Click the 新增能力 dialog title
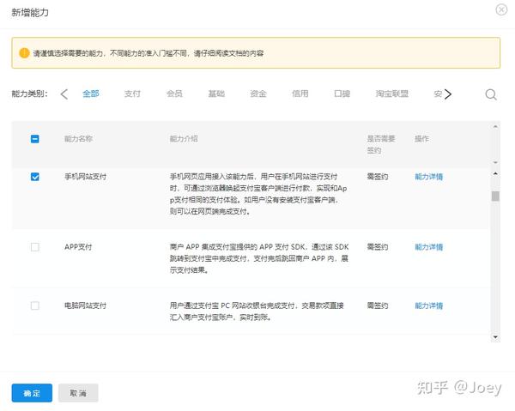Screen dimensions: 515x411 [x=30, y=13]
